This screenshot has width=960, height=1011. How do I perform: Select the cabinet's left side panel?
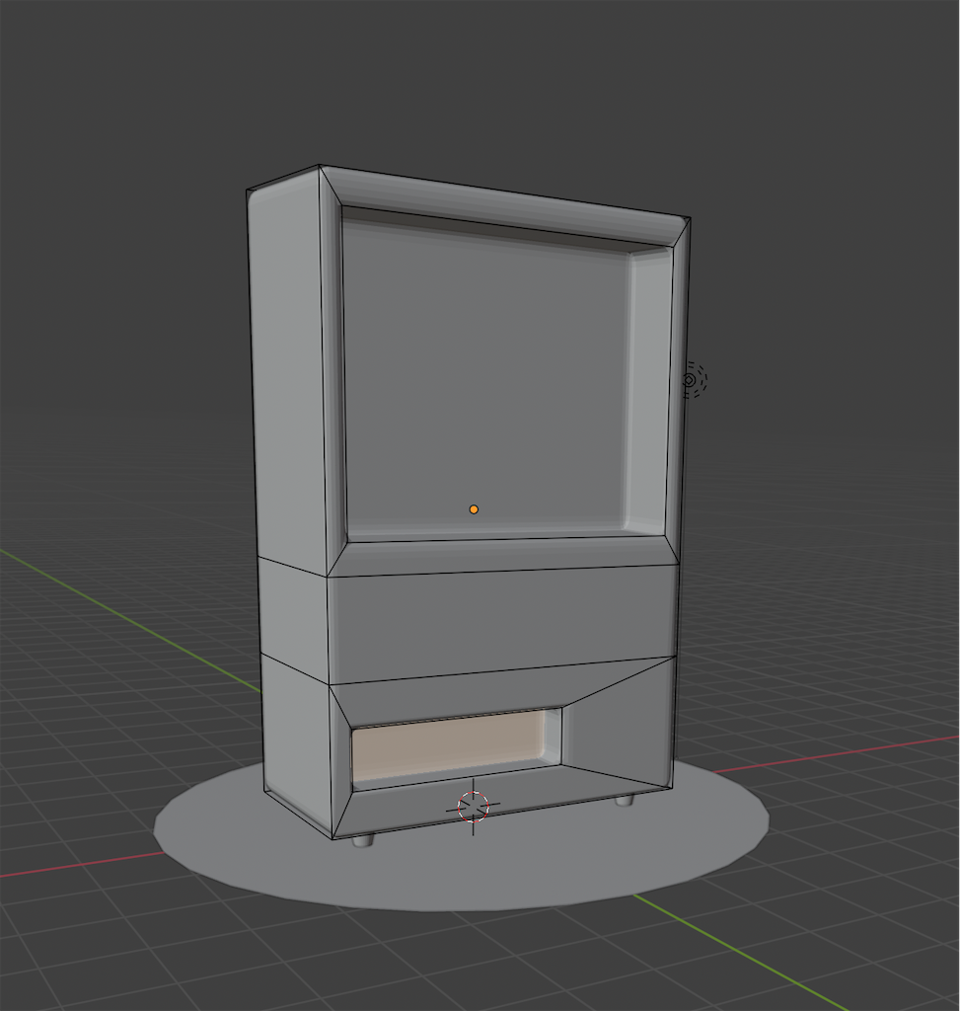point(290,503)
